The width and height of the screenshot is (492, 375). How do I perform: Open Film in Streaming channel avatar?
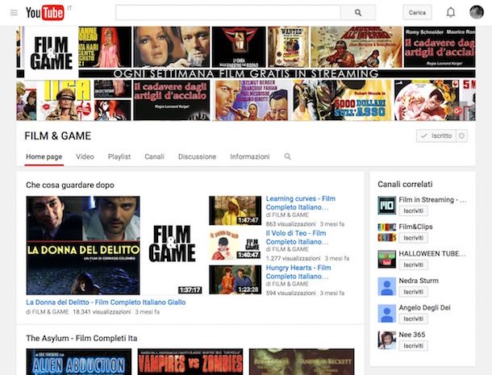point(386,205)
